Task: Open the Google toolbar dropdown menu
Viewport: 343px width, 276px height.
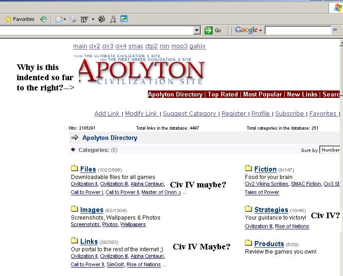Action: tap(249, 30)
